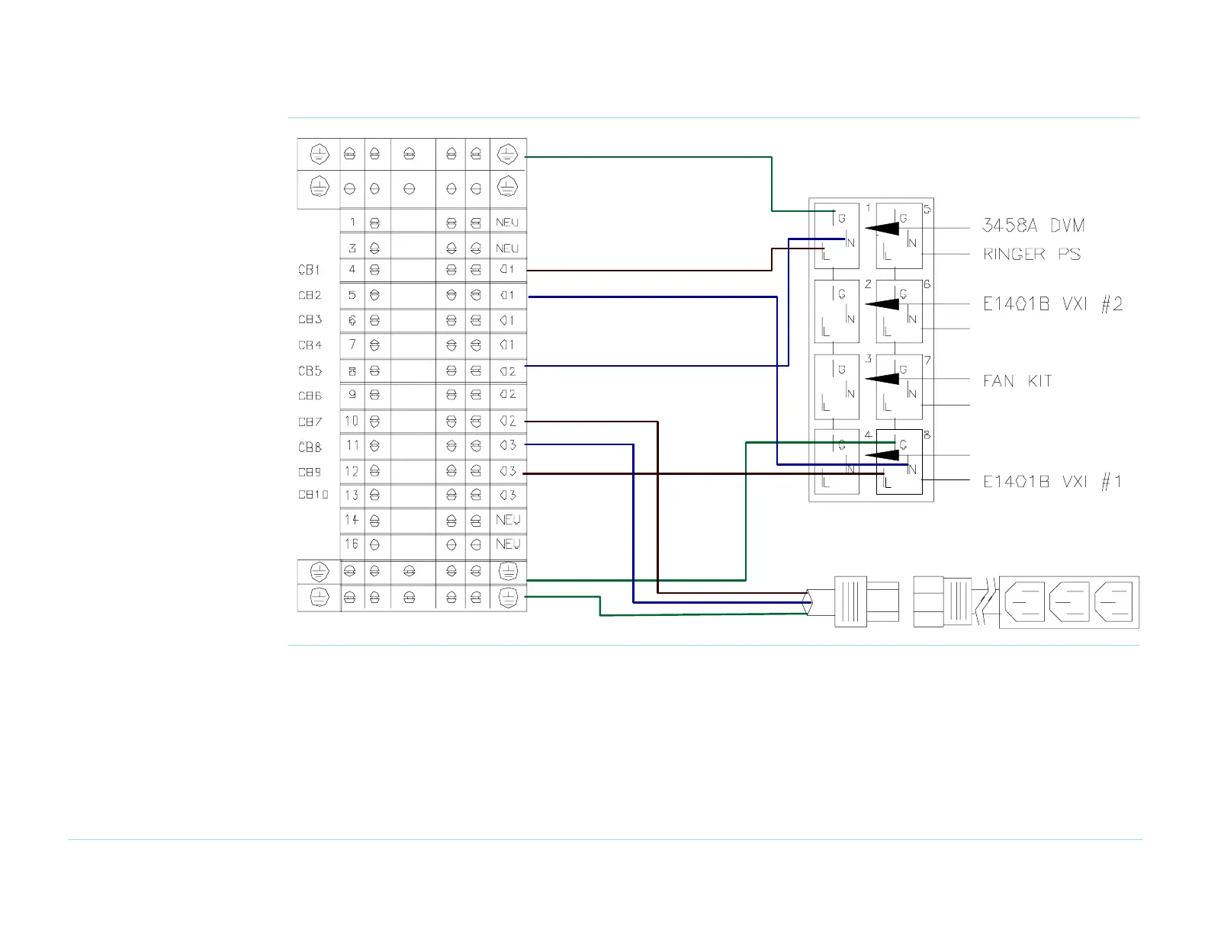Screen dimensions: 1208x933
Task: Select terminal number 13 on the CB10 row
Action: 351,495
